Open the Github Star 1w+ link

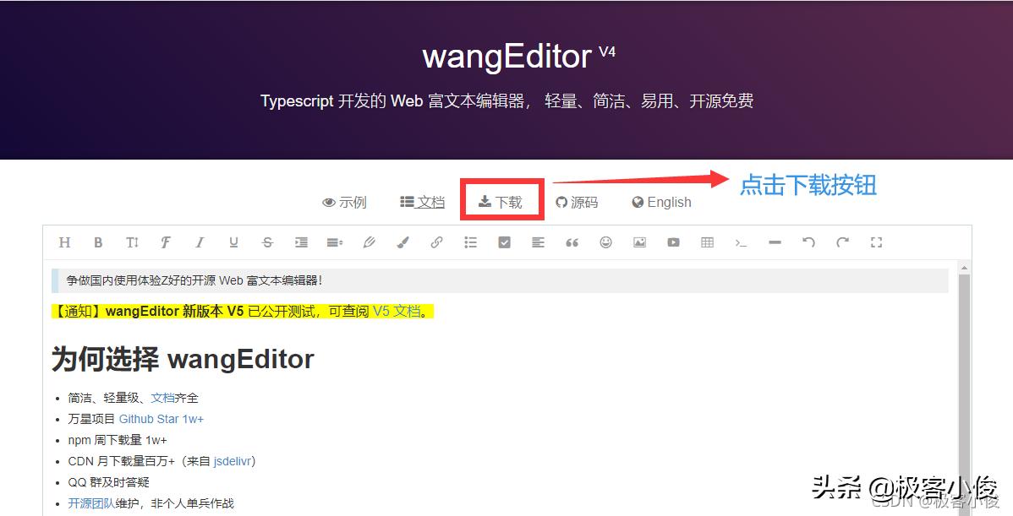pos(162,419)
